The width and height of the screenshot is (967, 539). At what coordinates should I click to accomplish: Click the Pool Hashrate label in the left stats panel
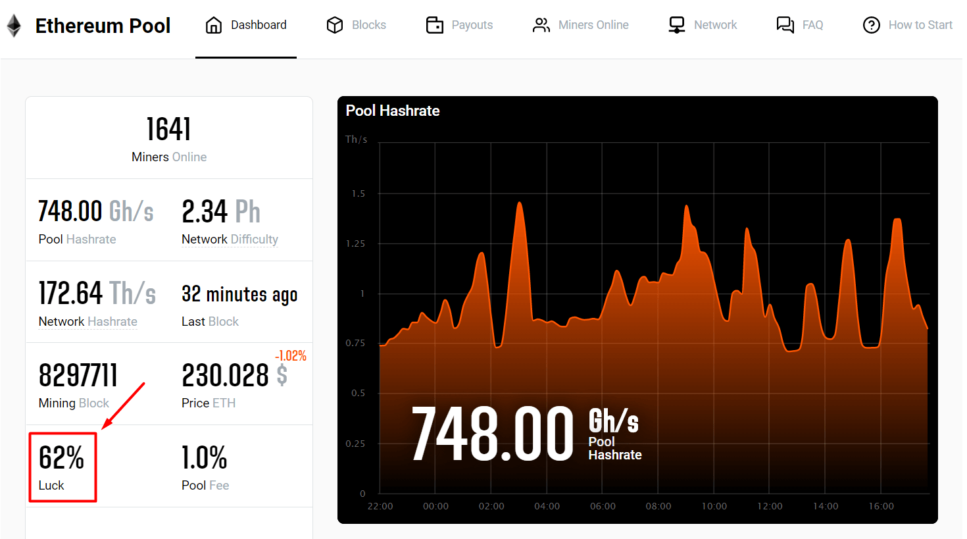tap(77, 239)
